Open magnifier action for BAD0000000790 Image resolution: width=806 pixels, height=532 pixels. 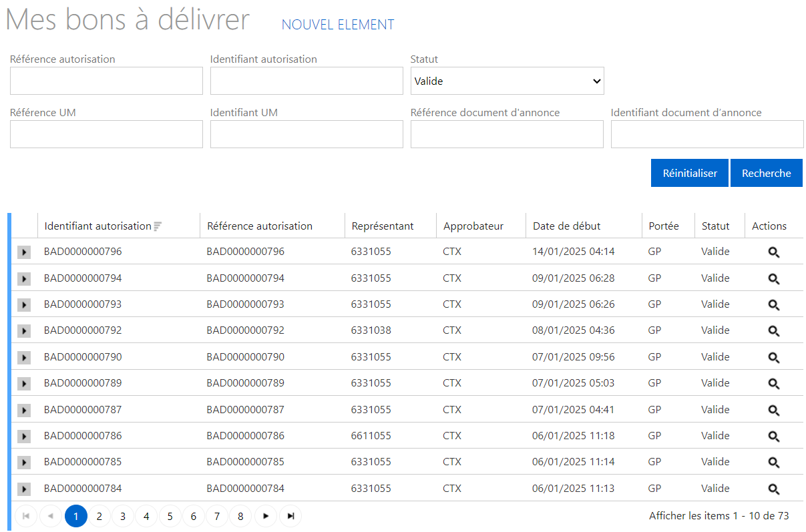pyautogui.click(x=773, y=358)
